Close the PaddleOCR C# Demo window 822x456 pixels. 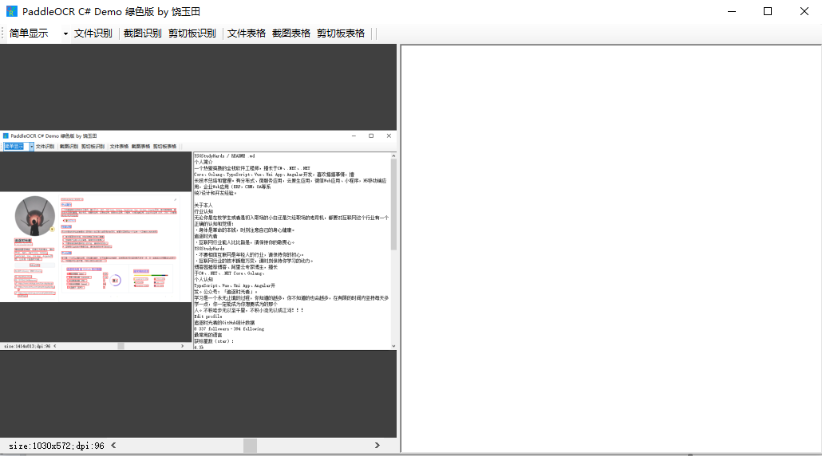point(804,11)
